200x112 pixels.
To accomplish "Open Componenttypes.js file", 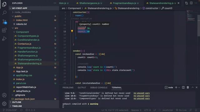I will pos(28,36).
